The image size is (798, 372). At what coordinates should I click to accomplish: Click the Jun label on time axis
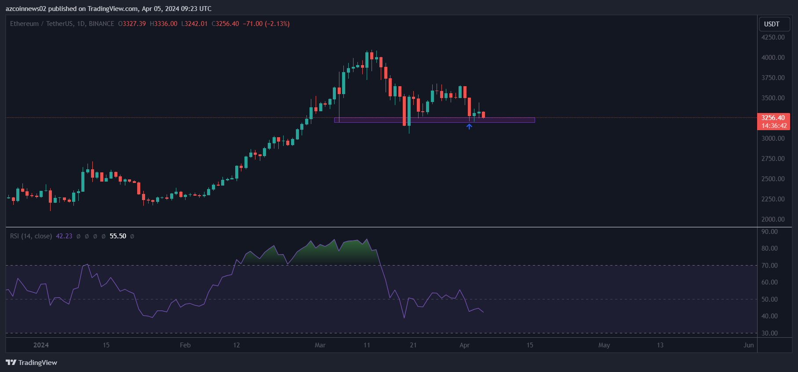(x=748, y=345)
